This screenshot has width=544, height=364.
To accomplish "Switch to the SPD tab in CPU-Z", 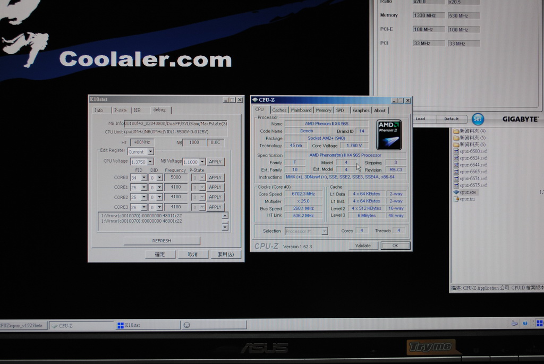I will 341,111.
